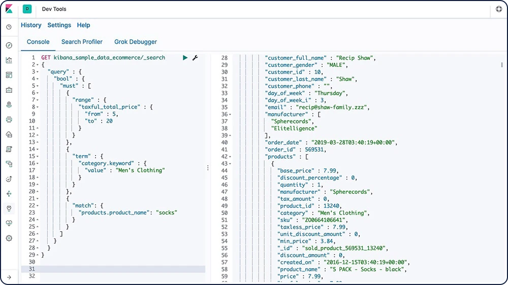Click the email recip@shaw-family.zzz line
This screenshot has height=285, width=508.
317,107
